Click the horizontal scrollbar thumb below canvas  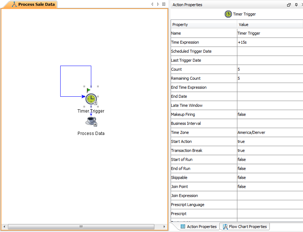(x=81, y=227)
